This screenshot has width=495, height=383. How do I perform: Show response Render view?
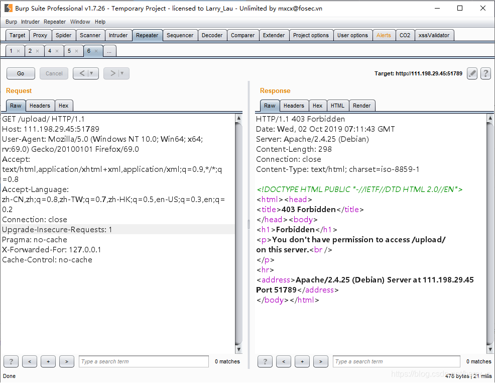tap(362, 106)
